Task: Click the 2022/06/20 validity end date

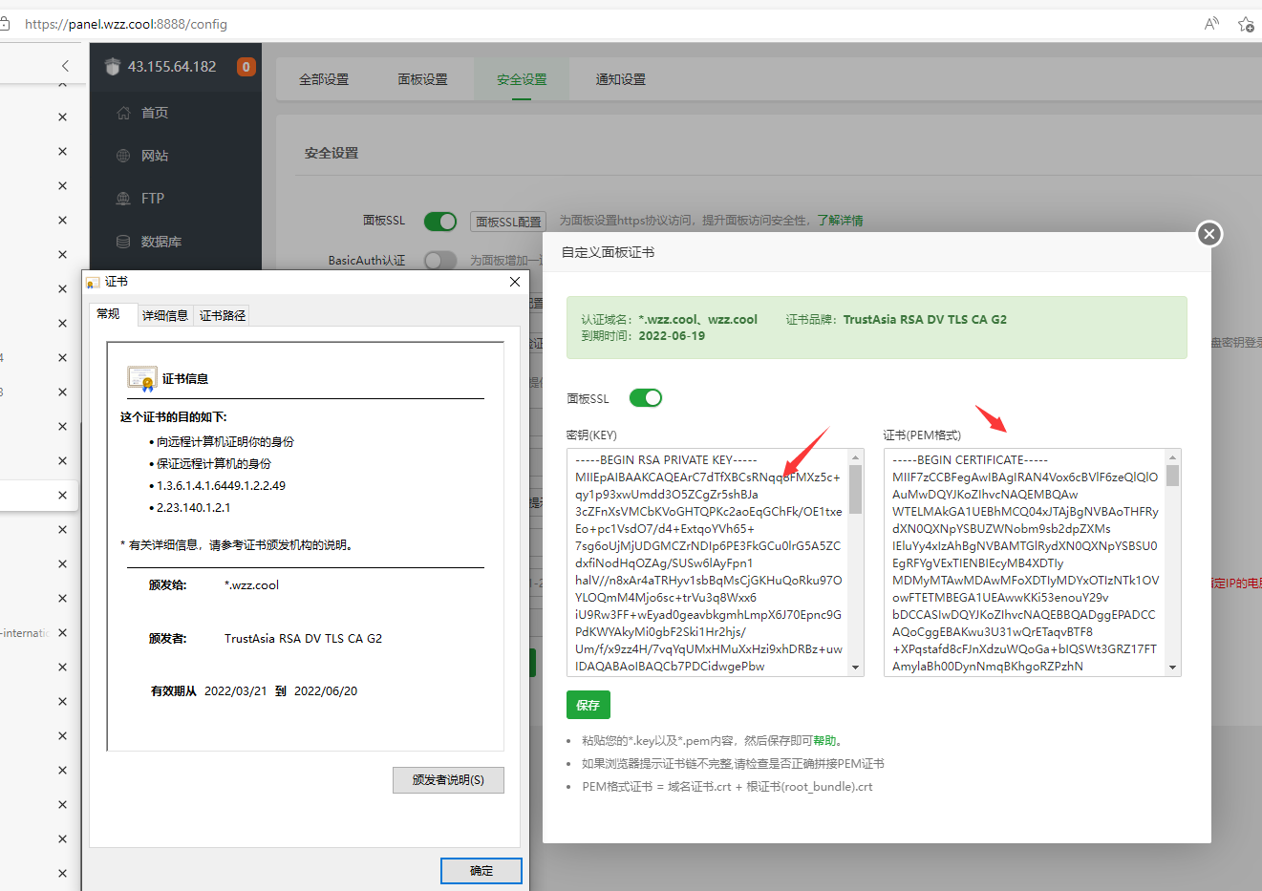Action: click(326, 691)
